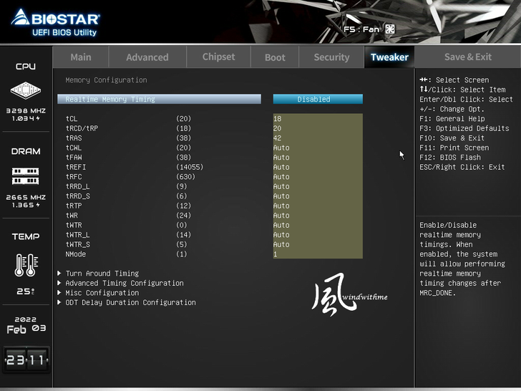Screen dimensions: 521x391
Task: Open the Chipset tab
Action: click(x=219, y=57)
